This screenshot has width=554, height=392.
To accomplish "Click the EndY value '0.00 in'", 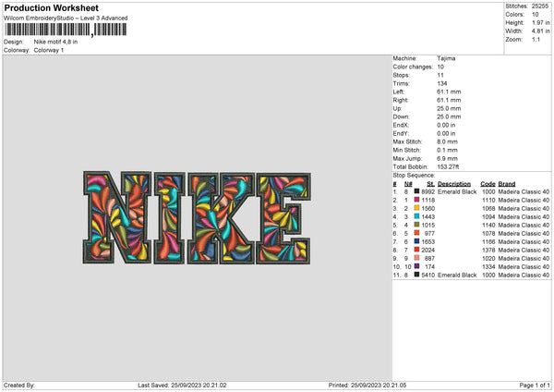I will [446, 133].
